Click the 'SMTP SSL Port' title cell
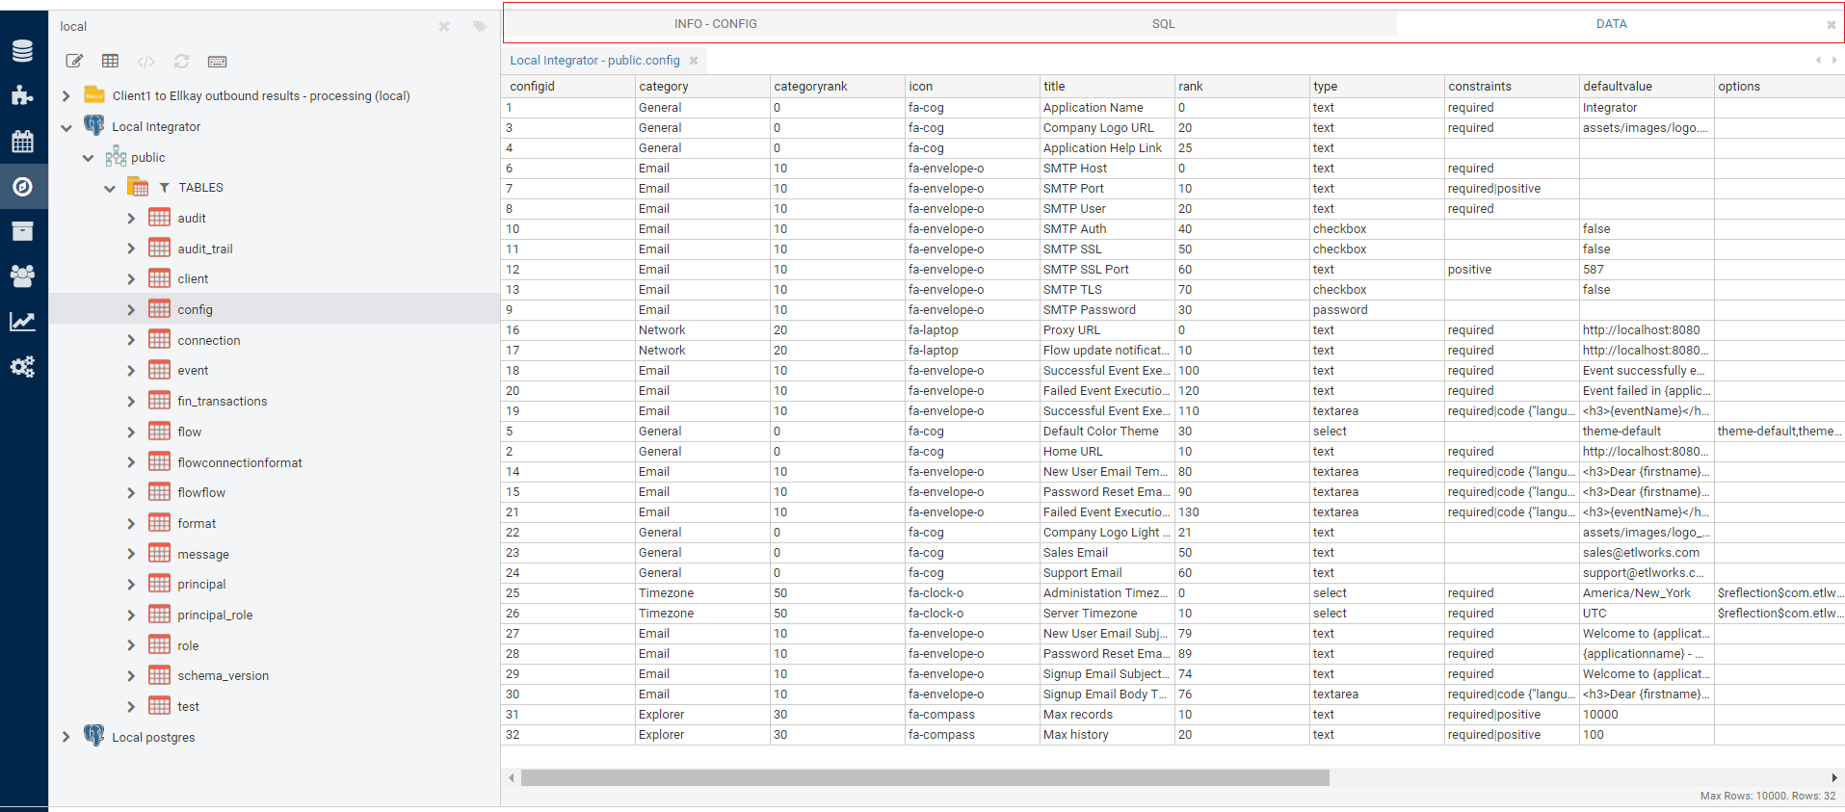Image resolution: width=1845 pixels, height=812 pixels. [1107, 270]
